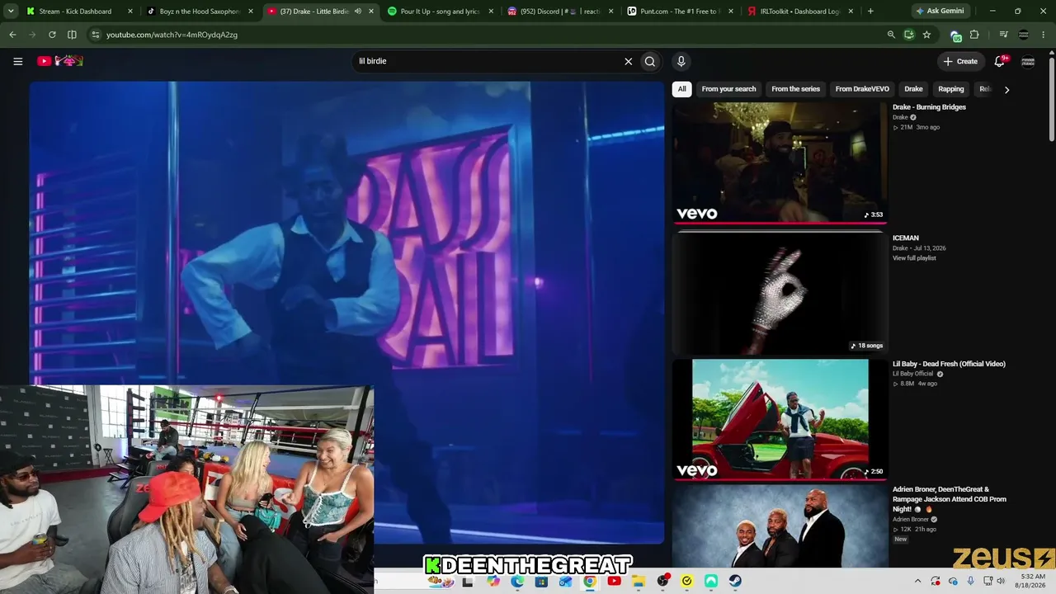Viewport: 1056px width, 594px height.
Task: Switch to the Pour It Up tab
Action: [x=441, y=11]
